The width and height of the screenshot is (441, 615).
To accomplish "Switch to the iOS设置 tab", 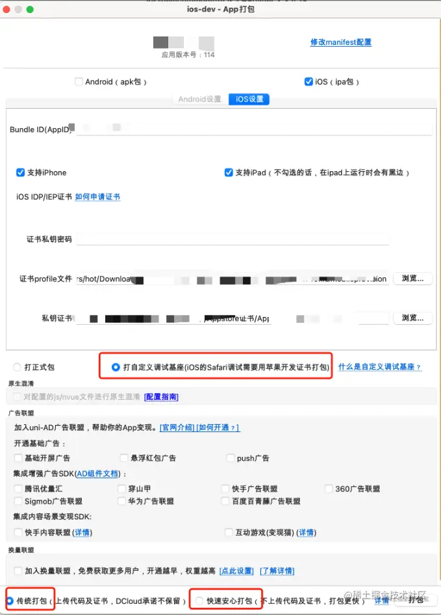I will [249, 99].
